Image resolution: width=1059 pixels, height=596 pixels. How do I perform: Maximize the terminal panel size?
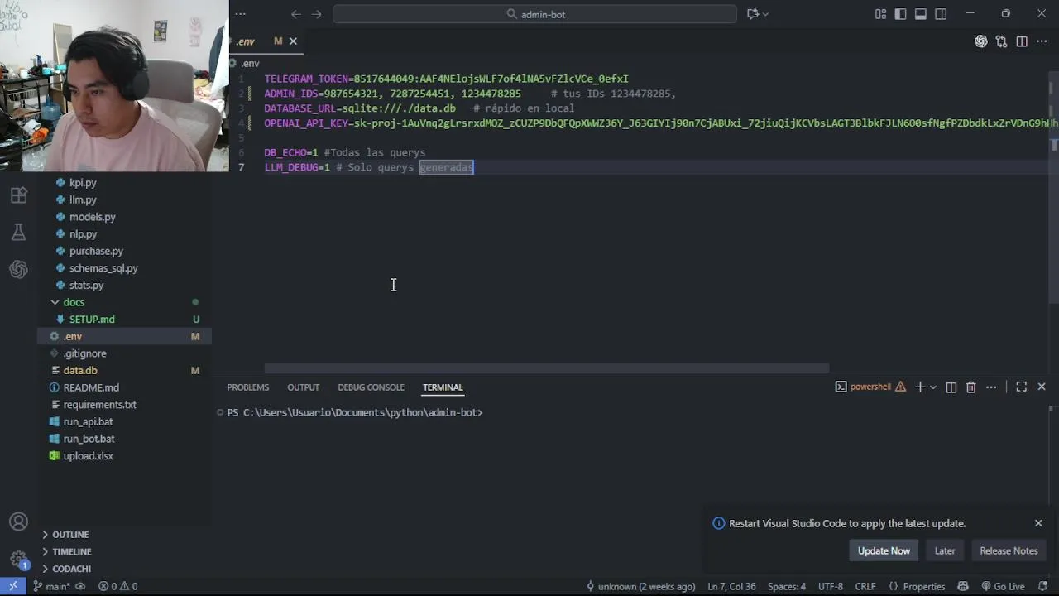1022,387
